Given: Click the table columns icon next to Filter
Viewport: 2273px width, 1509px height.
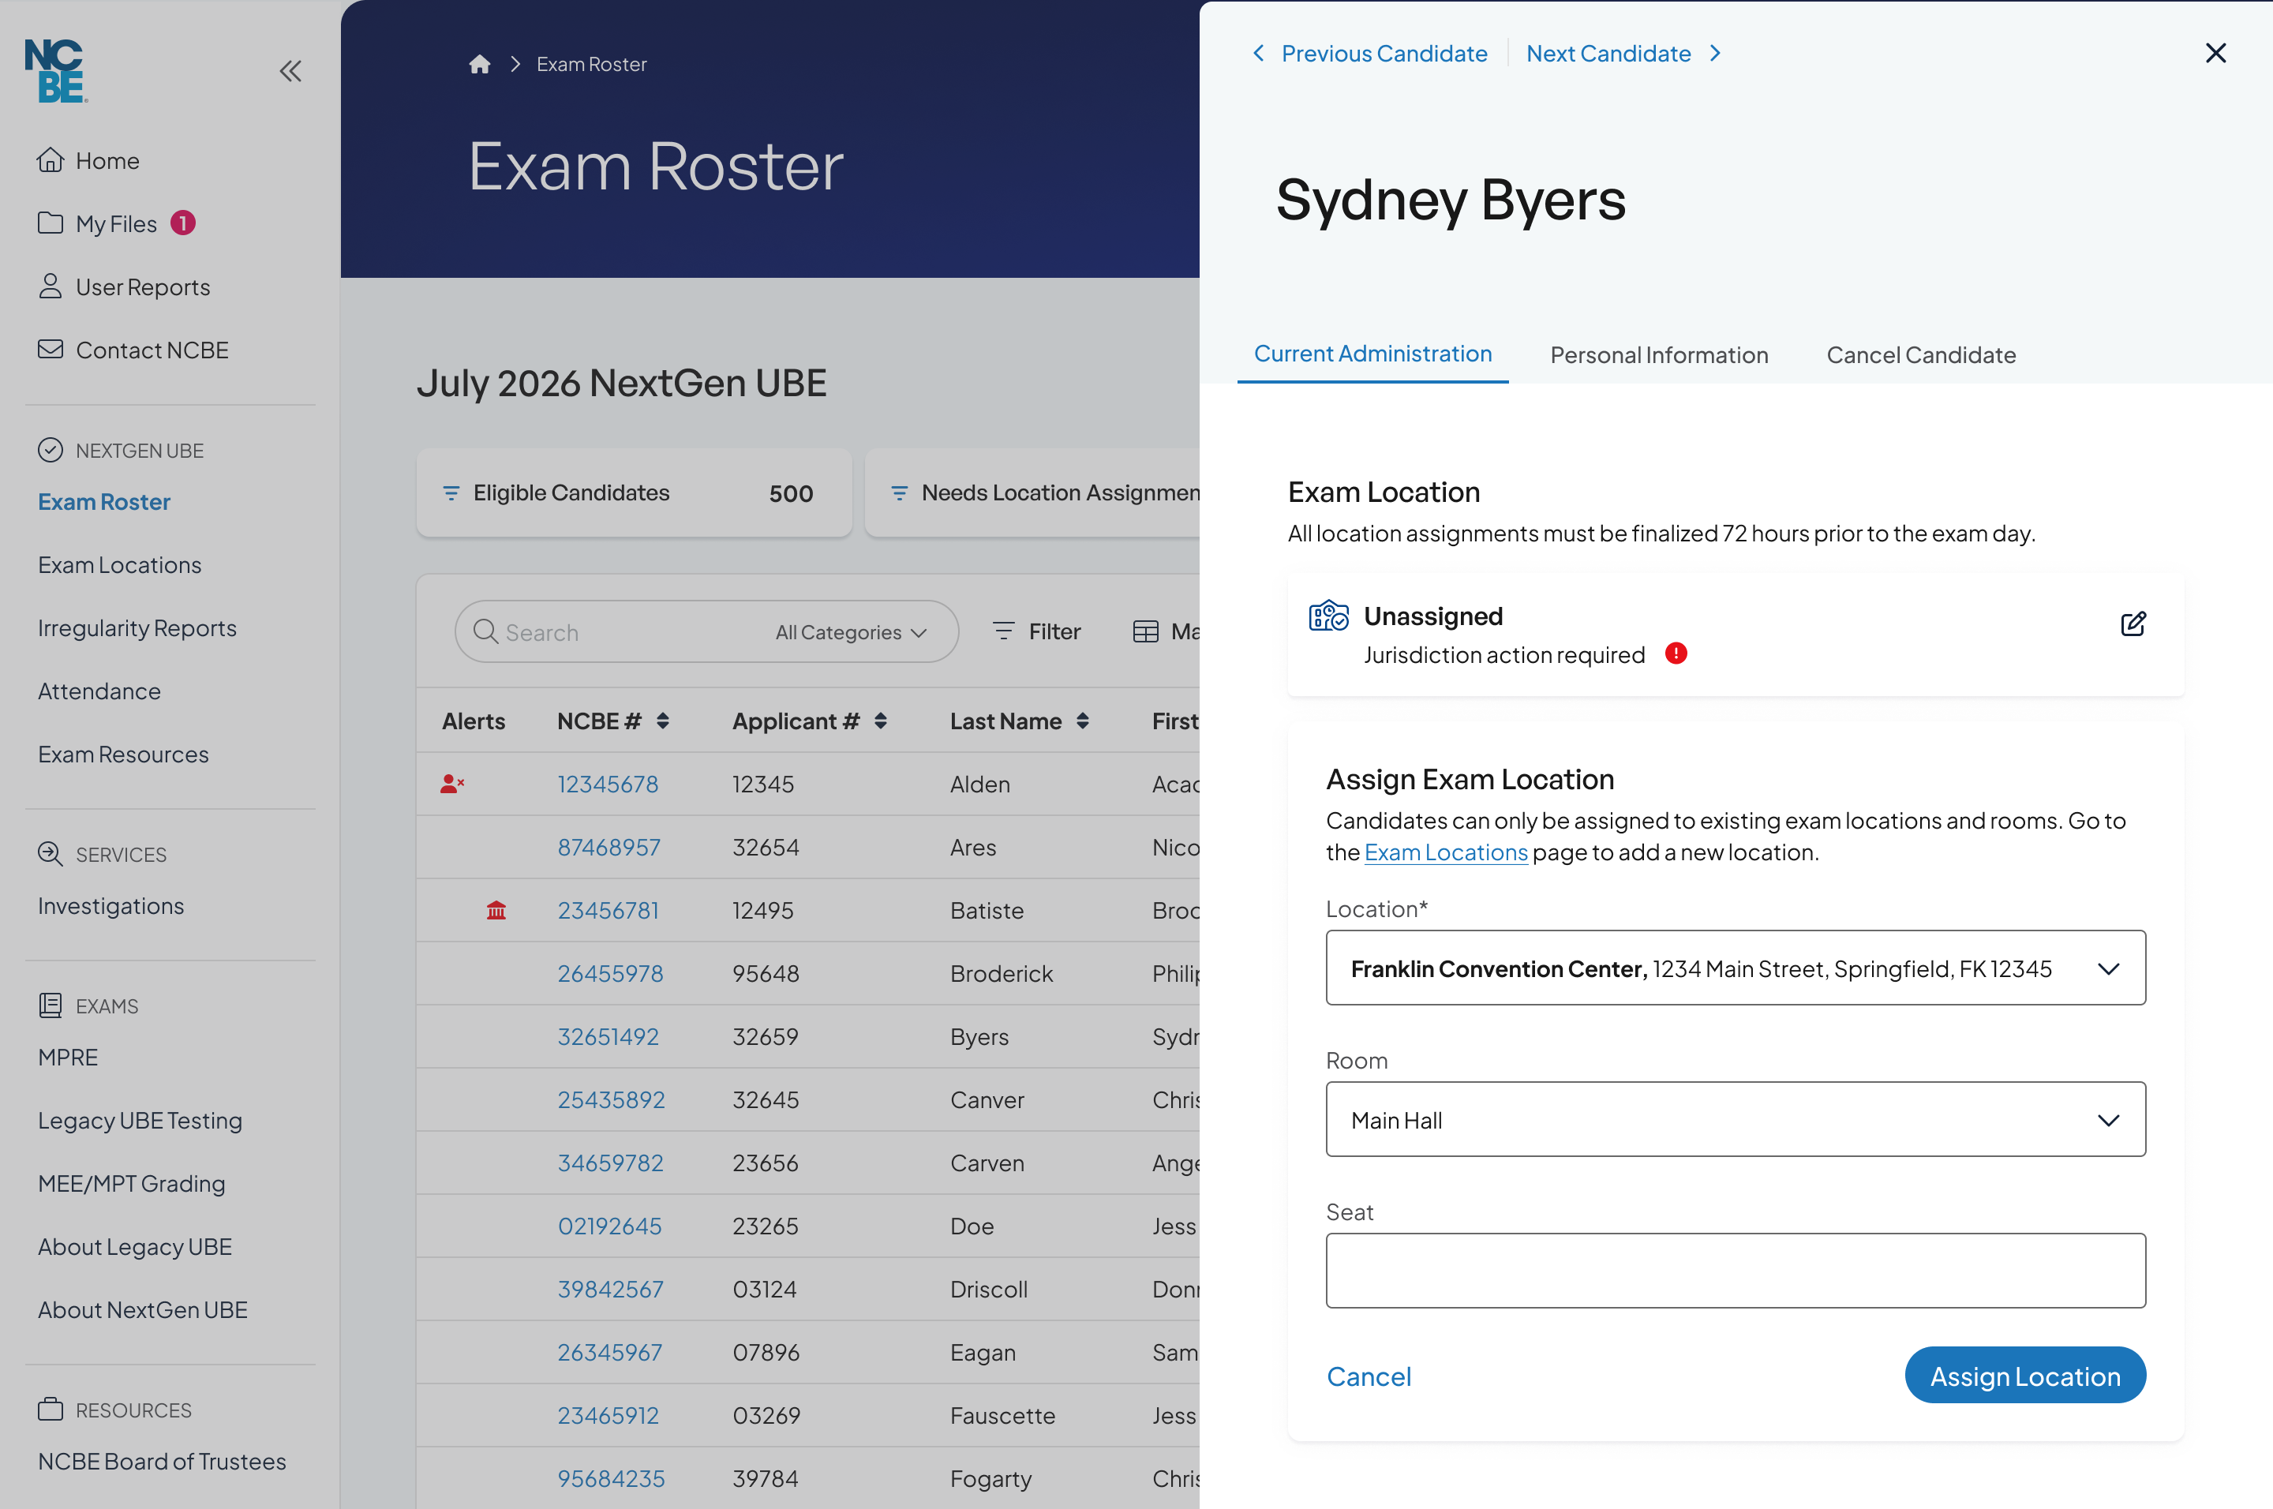Looking at the screenshot, I should tap(1145, 631).
